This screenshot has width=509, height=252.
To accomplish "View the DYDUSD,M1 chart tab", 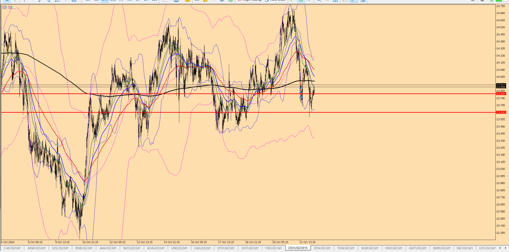I will 226,248.
